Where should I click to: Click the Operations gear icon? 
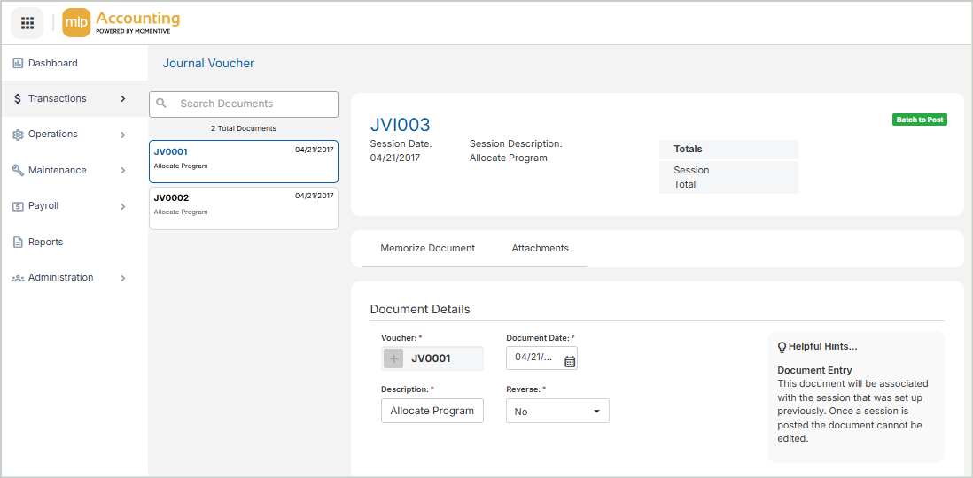point(18,135)
